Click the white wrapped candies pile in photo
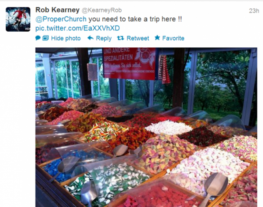This screenshot has width=263, height=207. pos(169,128)
